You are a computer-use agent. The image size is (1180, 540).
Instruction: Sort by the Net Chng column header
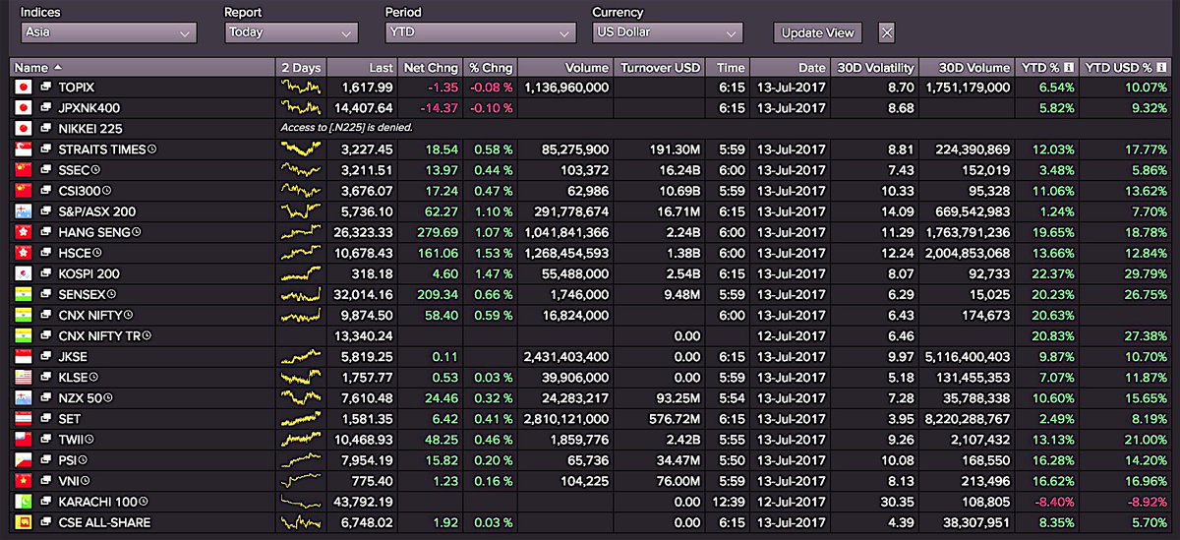click(430, 68)
